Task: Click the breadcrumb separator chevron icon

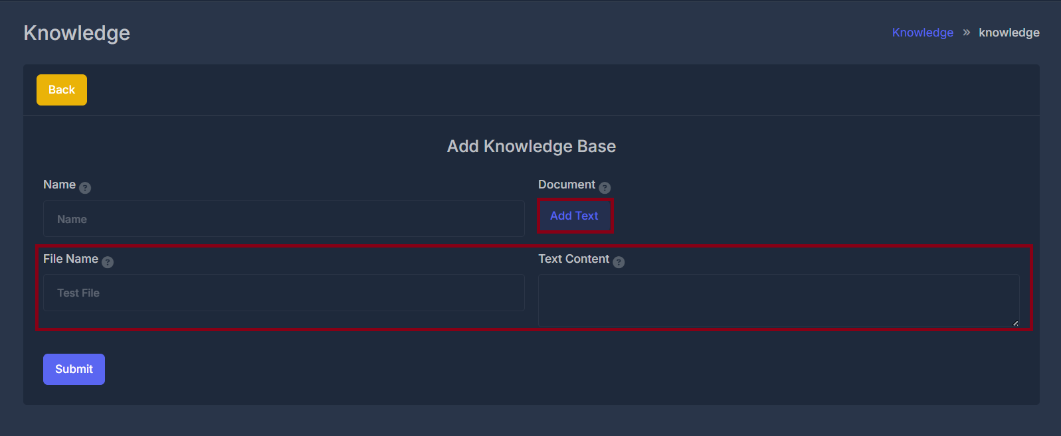Action: tap(966, 33)
